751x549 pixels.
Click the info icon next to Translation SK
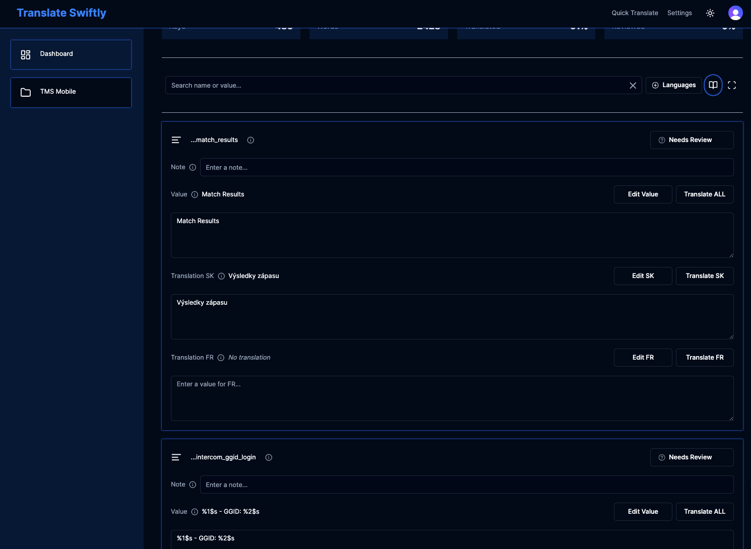(221, 276)
